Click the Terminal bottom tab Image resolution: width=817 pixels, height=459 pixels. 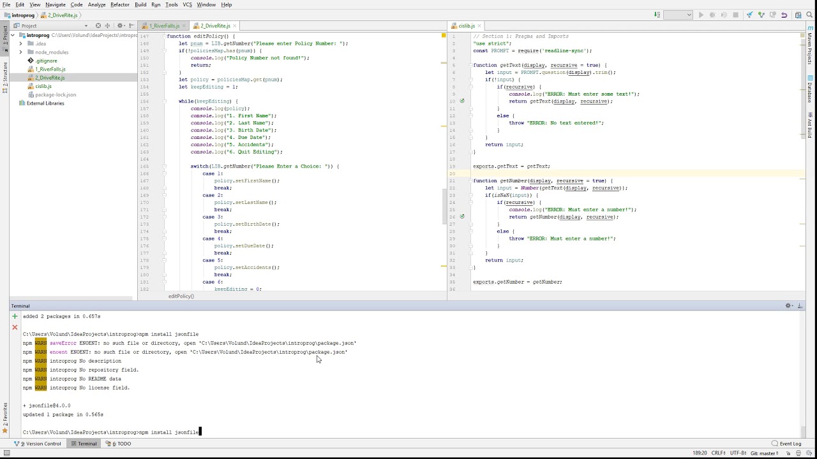click(84, 444)
